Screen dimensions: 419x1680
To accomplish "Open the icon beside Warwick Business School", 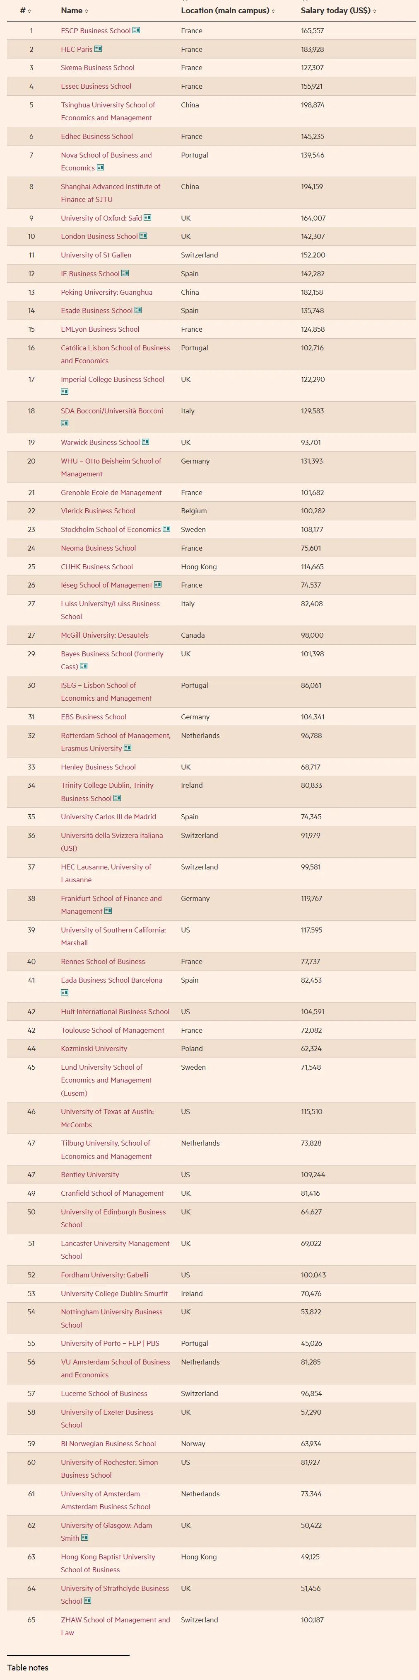I will click(145, 442).
